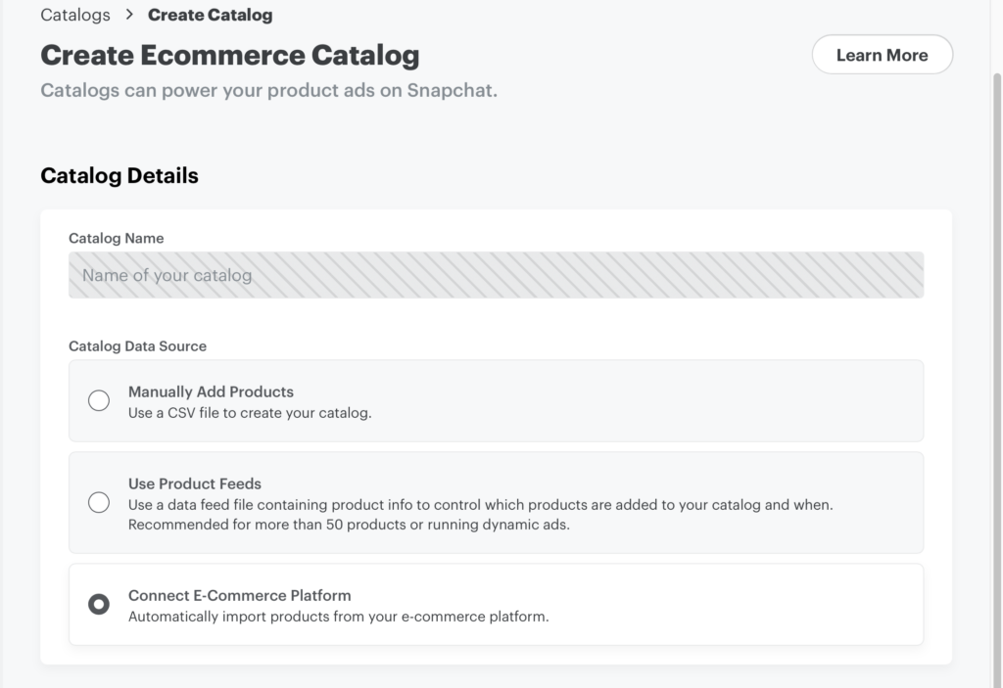Click the 'Use a CSV file' description text
Screen dimensions: 1003x688
coord(250,413)
